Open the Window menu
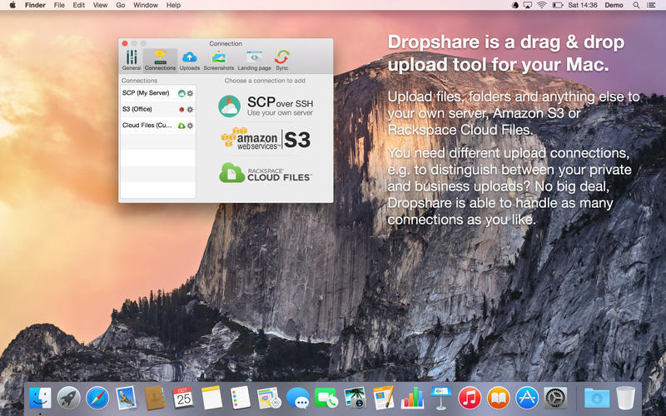The image size is (666, 416). click(146, 5)
